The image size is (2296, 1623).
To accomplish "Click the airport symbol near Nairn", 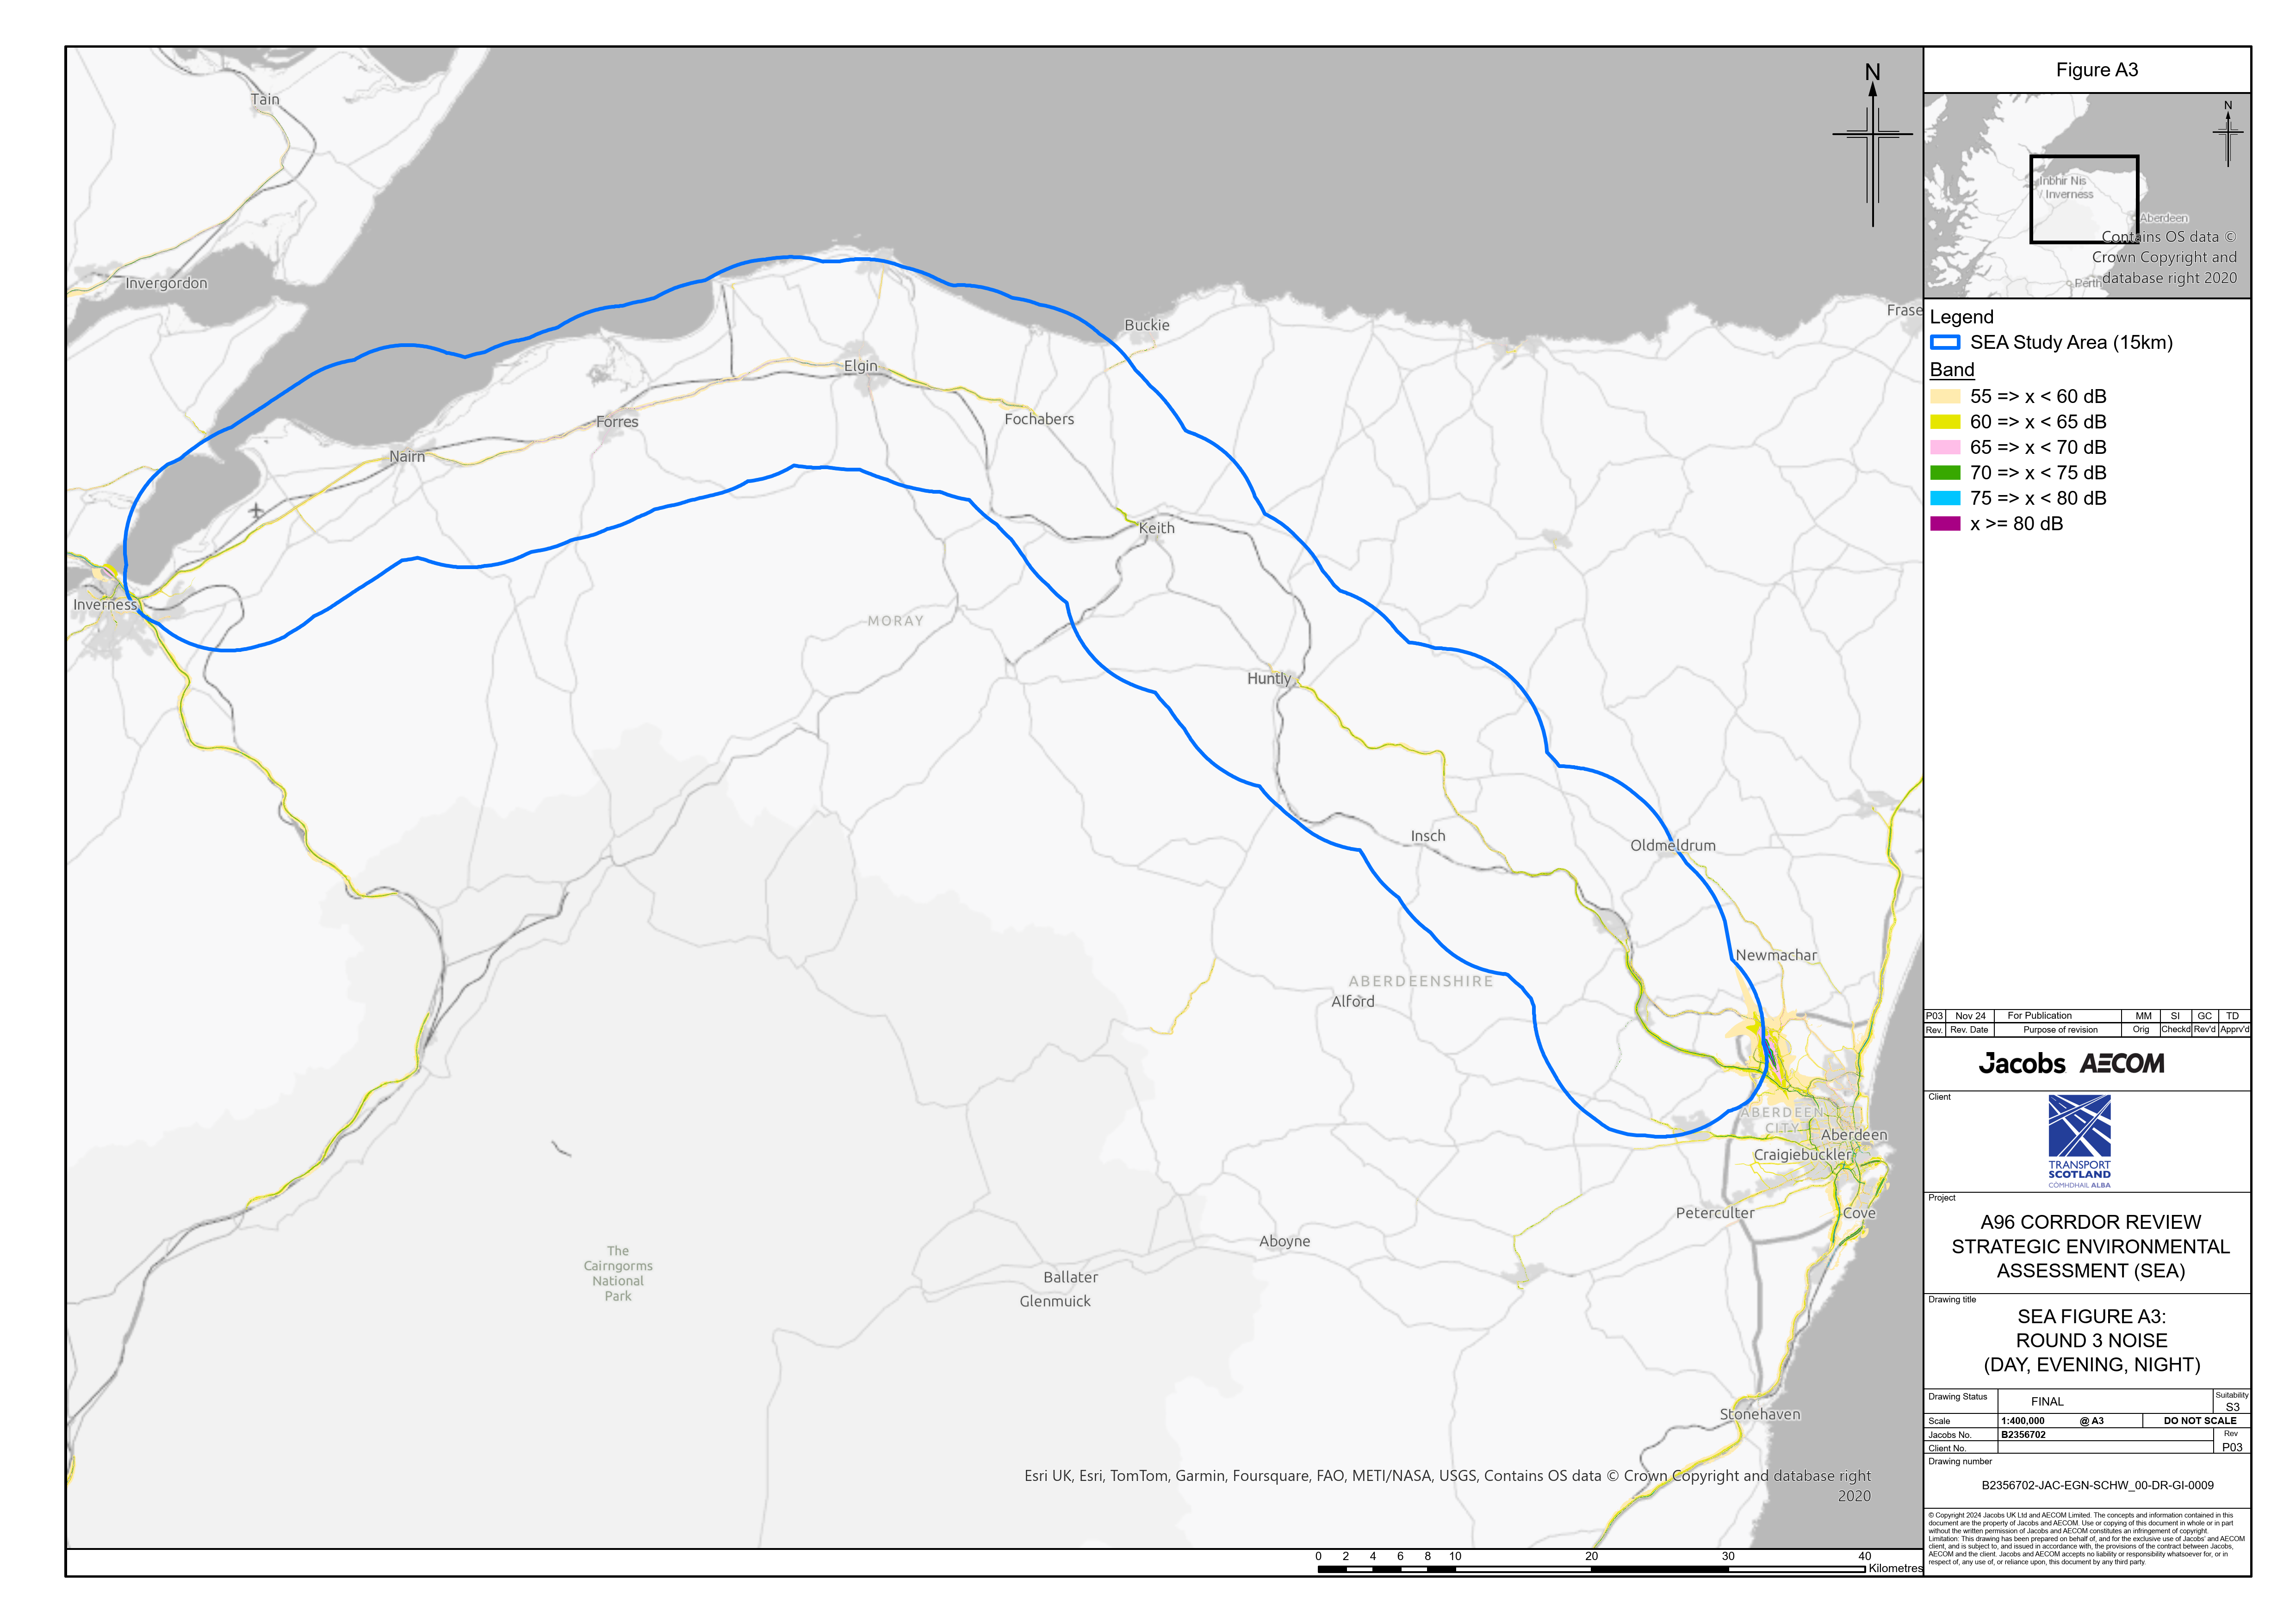I will click(x=256, y=511).
